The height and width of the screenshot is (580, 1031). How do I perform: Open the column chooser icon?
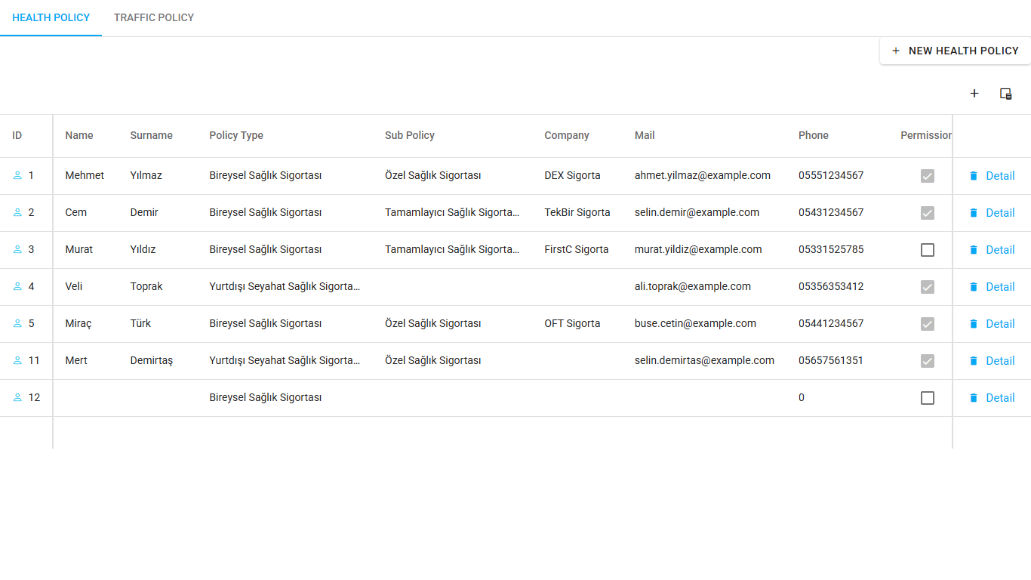1005,94
